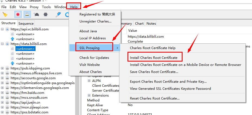Expand the mcs.snssdk.com node
Screen dimensions: 252x115
coord(2,97)
